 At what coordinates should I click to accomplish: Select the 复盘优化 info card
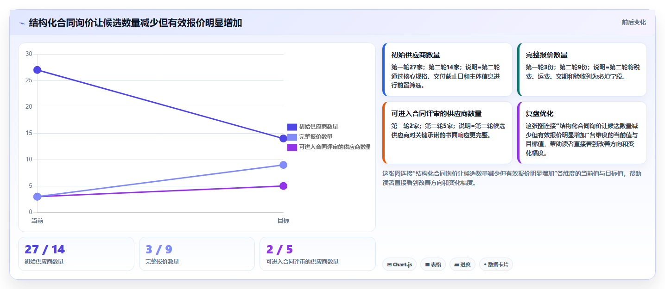point(582,133)
